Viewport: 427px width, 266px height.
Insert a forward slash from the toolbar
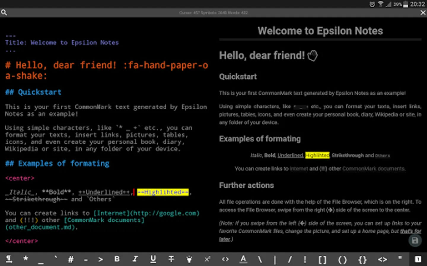[290, 259]
